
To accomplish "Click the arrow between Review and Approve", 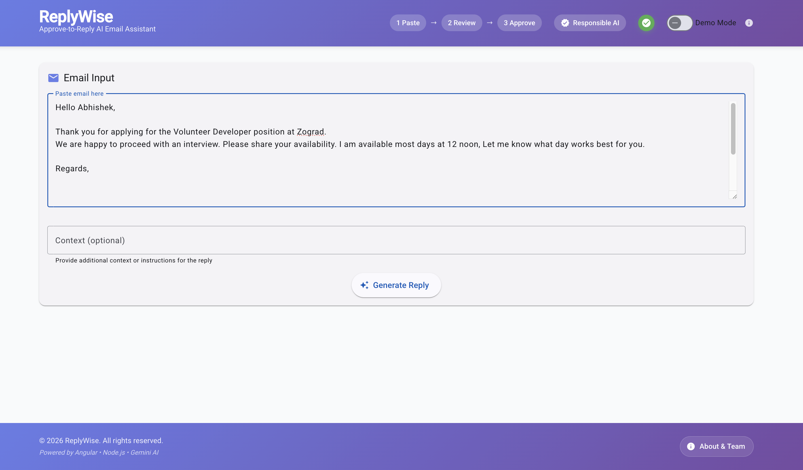I will tap(490, 23).
